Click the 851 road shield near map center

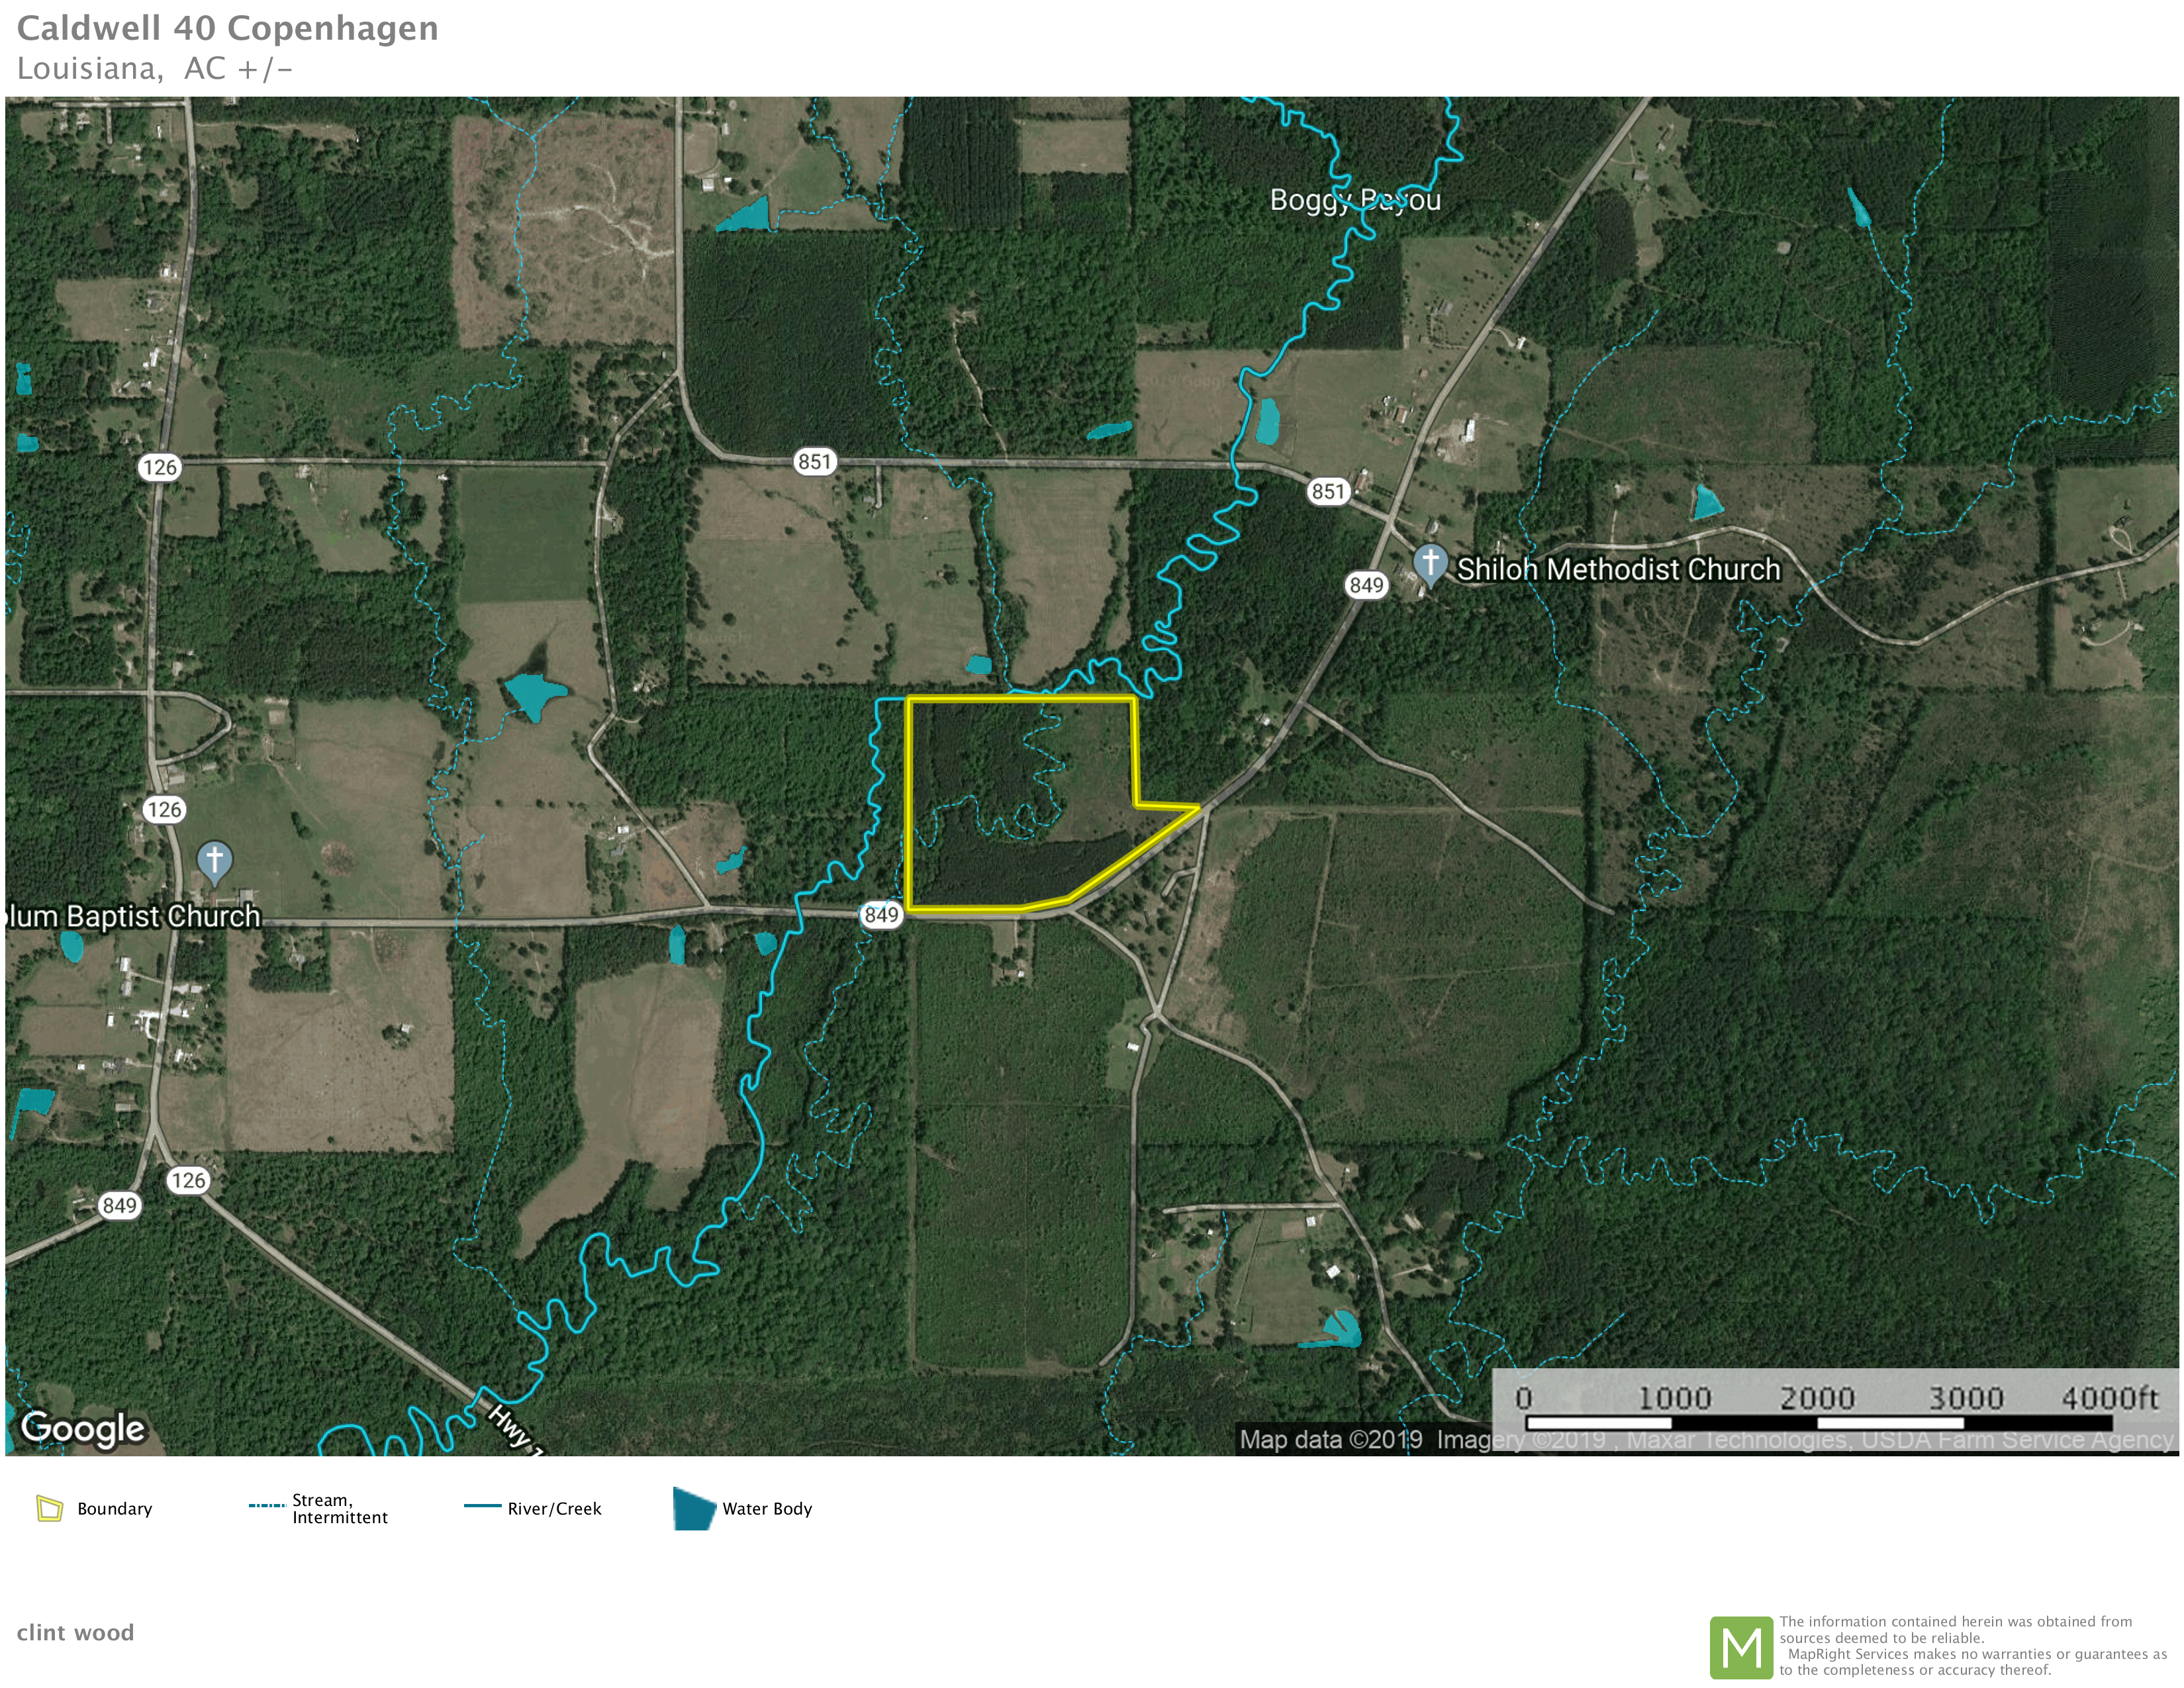(x=814, y=462)
